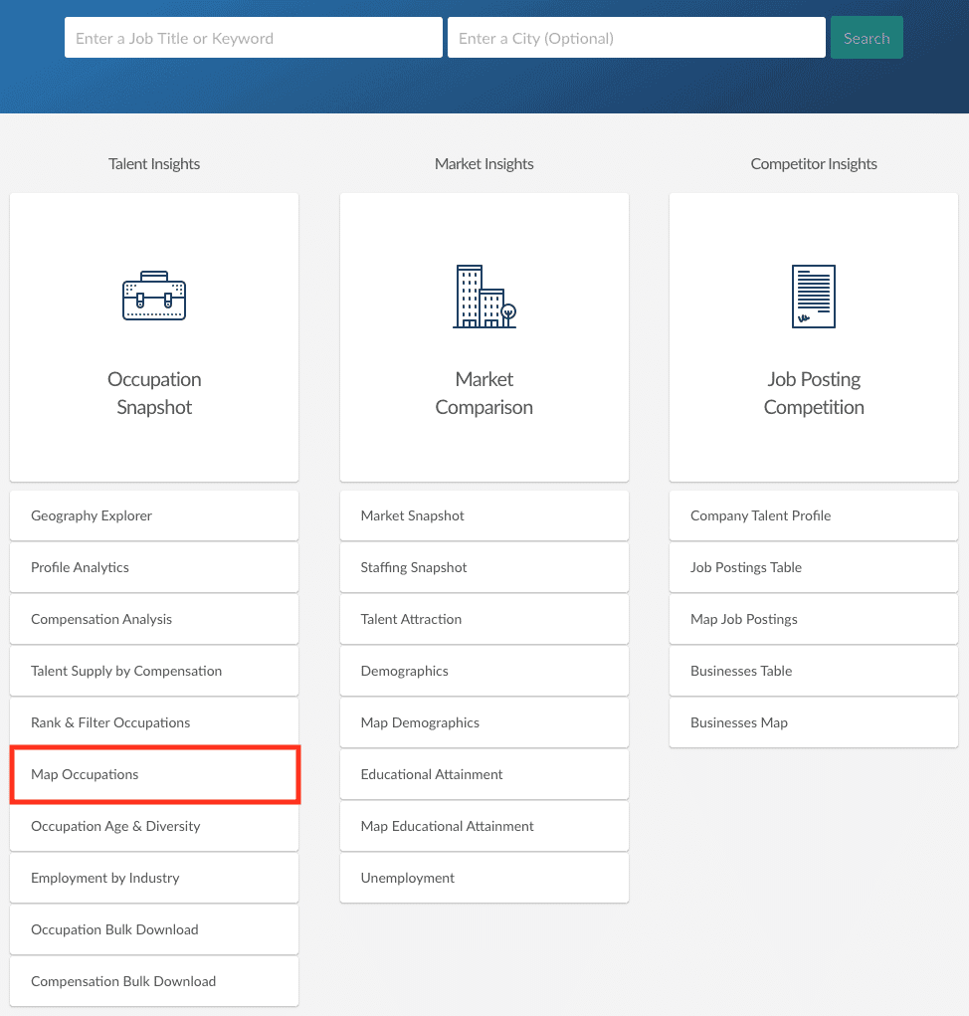Click the Talent Insights heading
This screenshot has width=969, height=1016.
pyautogui.click(x=154, y=164)
